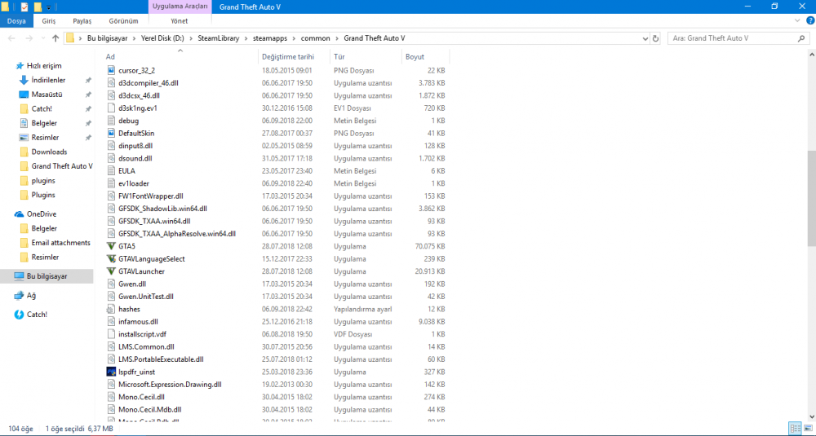
Task: Open the help question mark icon
Action: [x=810, y=21]
